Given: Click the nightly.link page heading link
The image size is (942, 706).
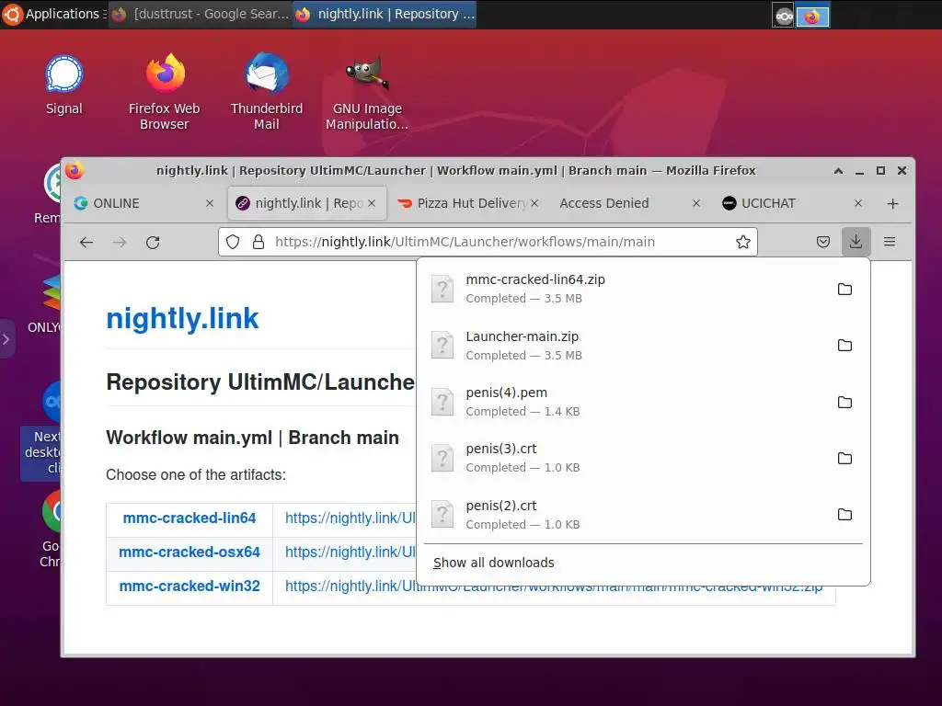Looking at the screenshot, I should click(x=182, y=318).
